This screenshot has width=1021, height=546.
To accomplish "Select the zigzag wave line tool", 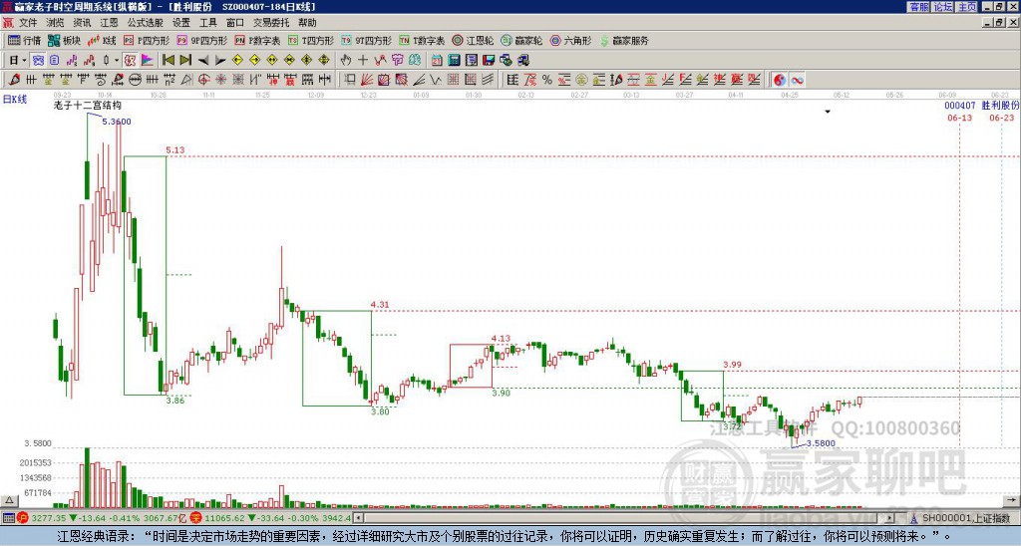I will point(436,80).
